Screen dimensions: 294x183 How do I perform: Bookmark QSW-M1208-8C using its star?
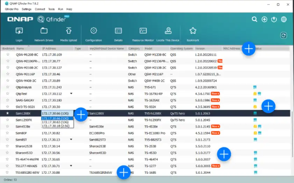point(8,55)
